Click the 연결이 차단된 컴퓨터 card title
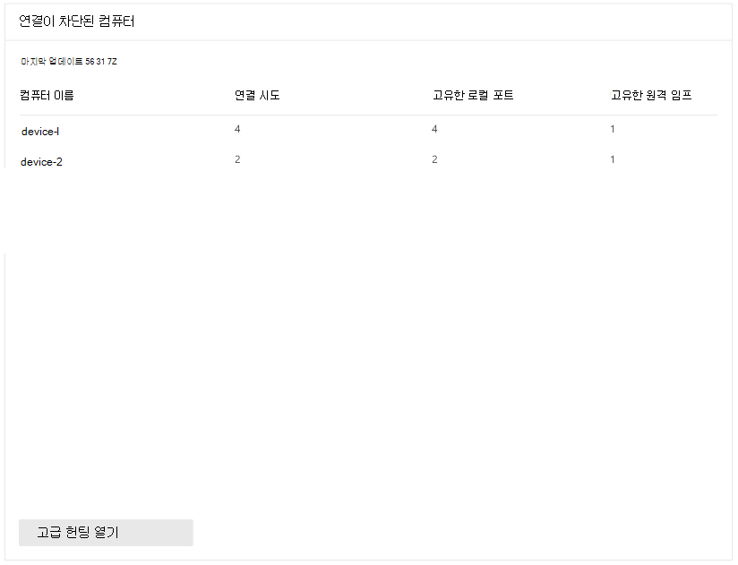Viewport: 738px width, 565px height. (x=76, y=21)
